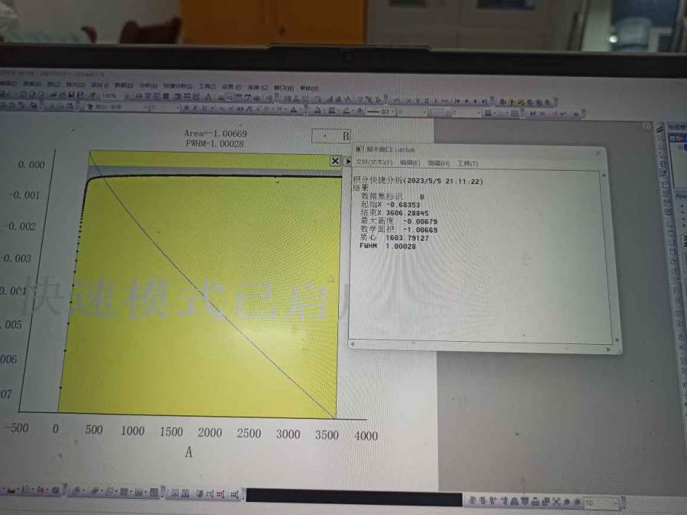Open 文件(文本) menu in LabTalk script window
The width and height of the screenshot is (687, 515).
(374, 163)
